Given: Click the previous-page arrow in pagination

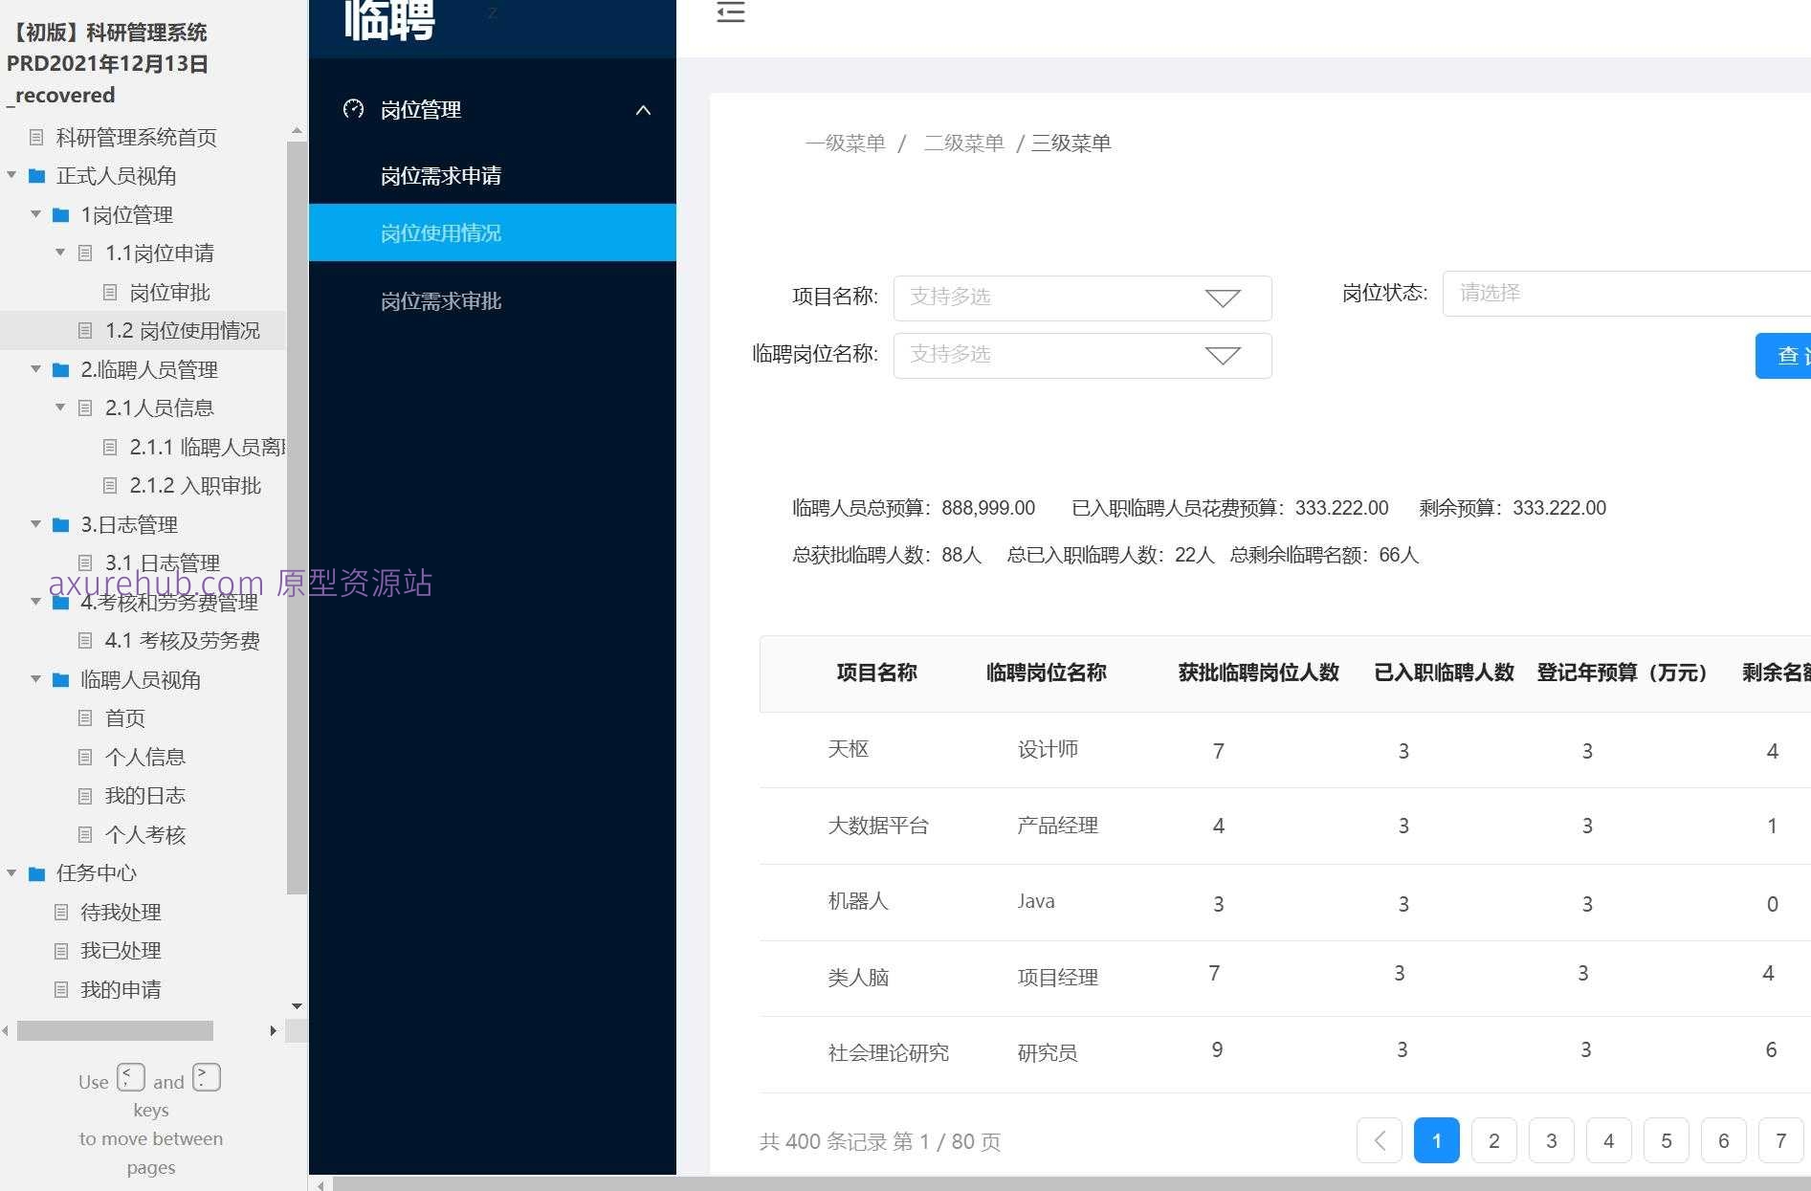Looking at the screenshot, I should pos(1380,1140).
